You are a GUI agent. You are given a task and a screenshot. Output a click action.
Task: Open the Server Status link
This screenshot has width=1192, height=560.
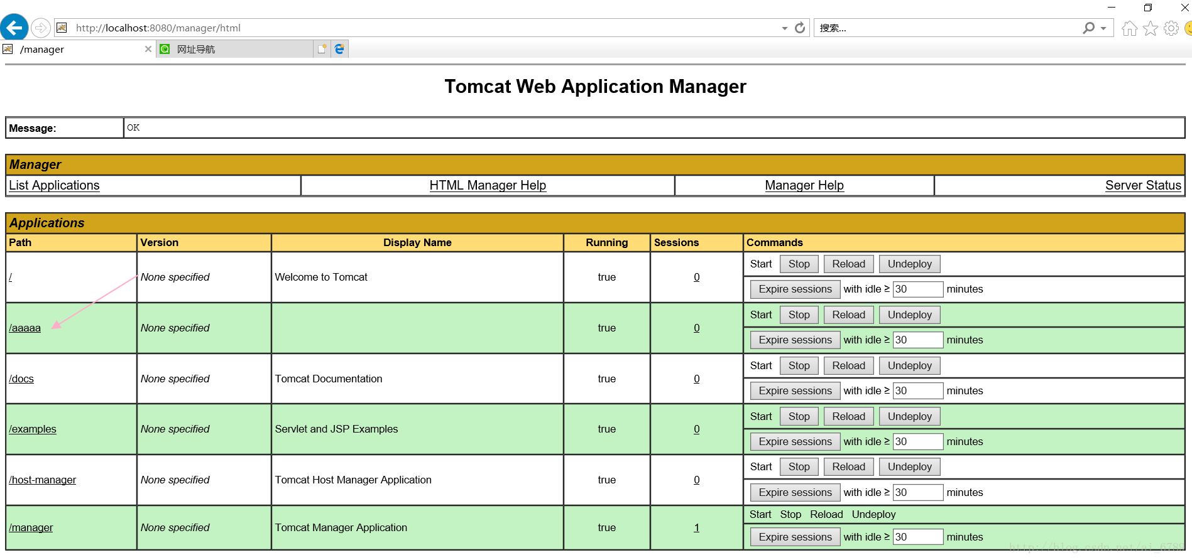coord(1143,185)
